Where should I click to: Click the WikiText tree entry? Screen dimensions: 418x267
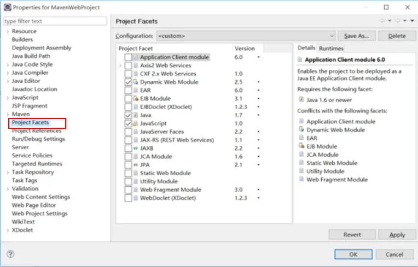coord(23,222)
